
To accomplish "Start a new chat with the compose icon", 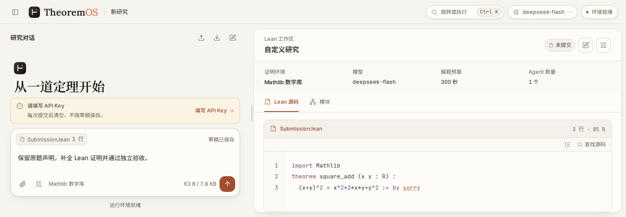I will [x=233, y=38].
